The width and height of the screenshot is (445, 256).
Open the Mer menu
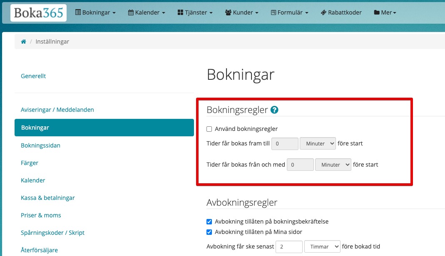pyautogui.click(x=385, y=12)
